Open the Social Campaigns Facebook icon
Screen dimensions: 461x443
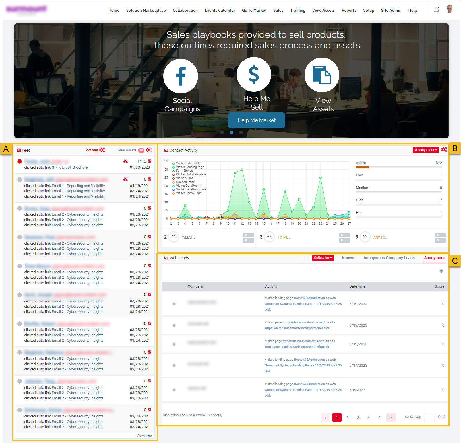click(181, 76)
